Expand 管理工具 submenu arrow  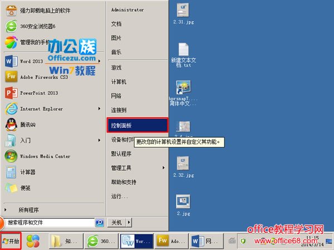[x=163, y=168]
